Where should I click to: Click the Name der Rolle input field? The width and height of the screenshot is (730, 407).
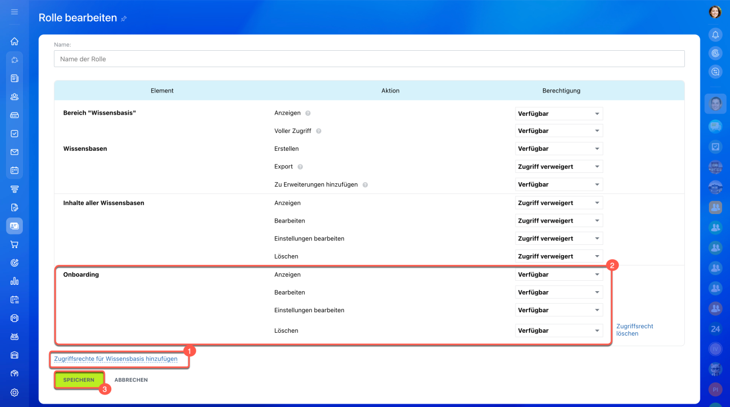[369, 59]
